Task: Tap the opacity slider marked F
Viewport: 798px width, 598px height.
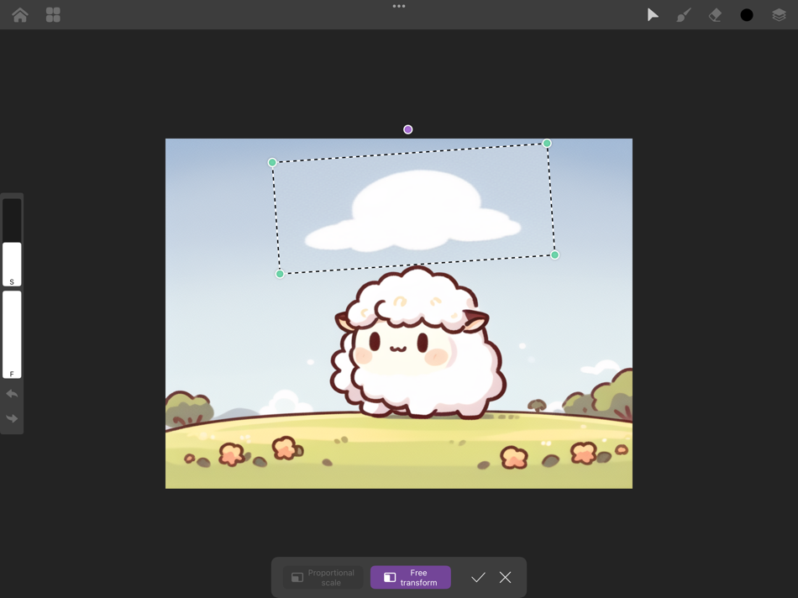Action: (12, 336)
